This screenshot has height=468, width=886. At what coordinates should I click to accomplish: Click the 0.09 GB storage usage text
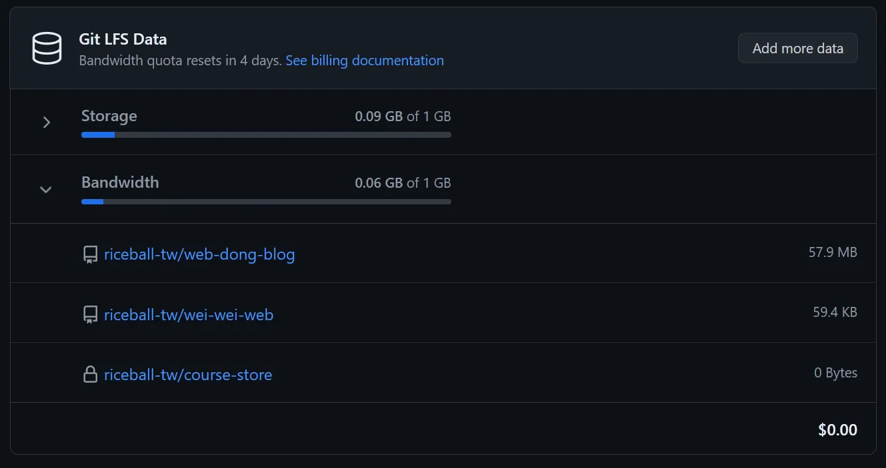coord(378,117)
